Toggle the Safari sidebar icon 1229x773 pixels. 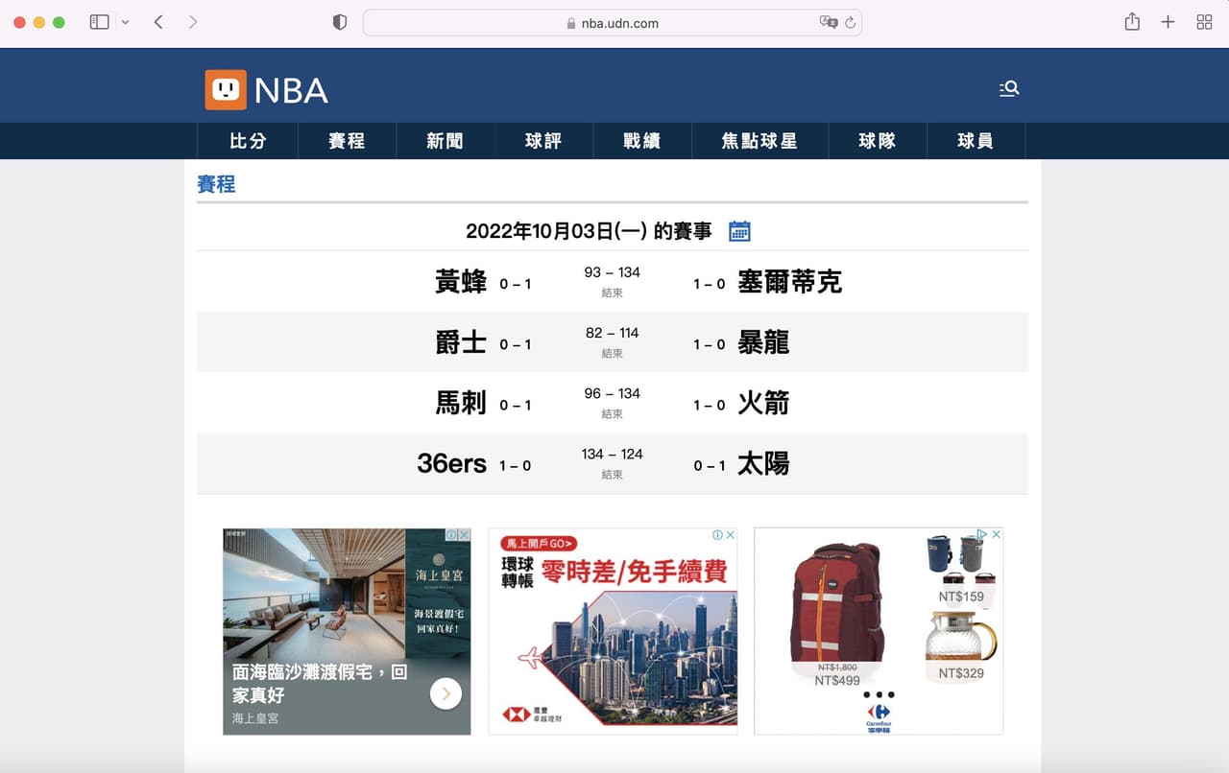point(99,22)
